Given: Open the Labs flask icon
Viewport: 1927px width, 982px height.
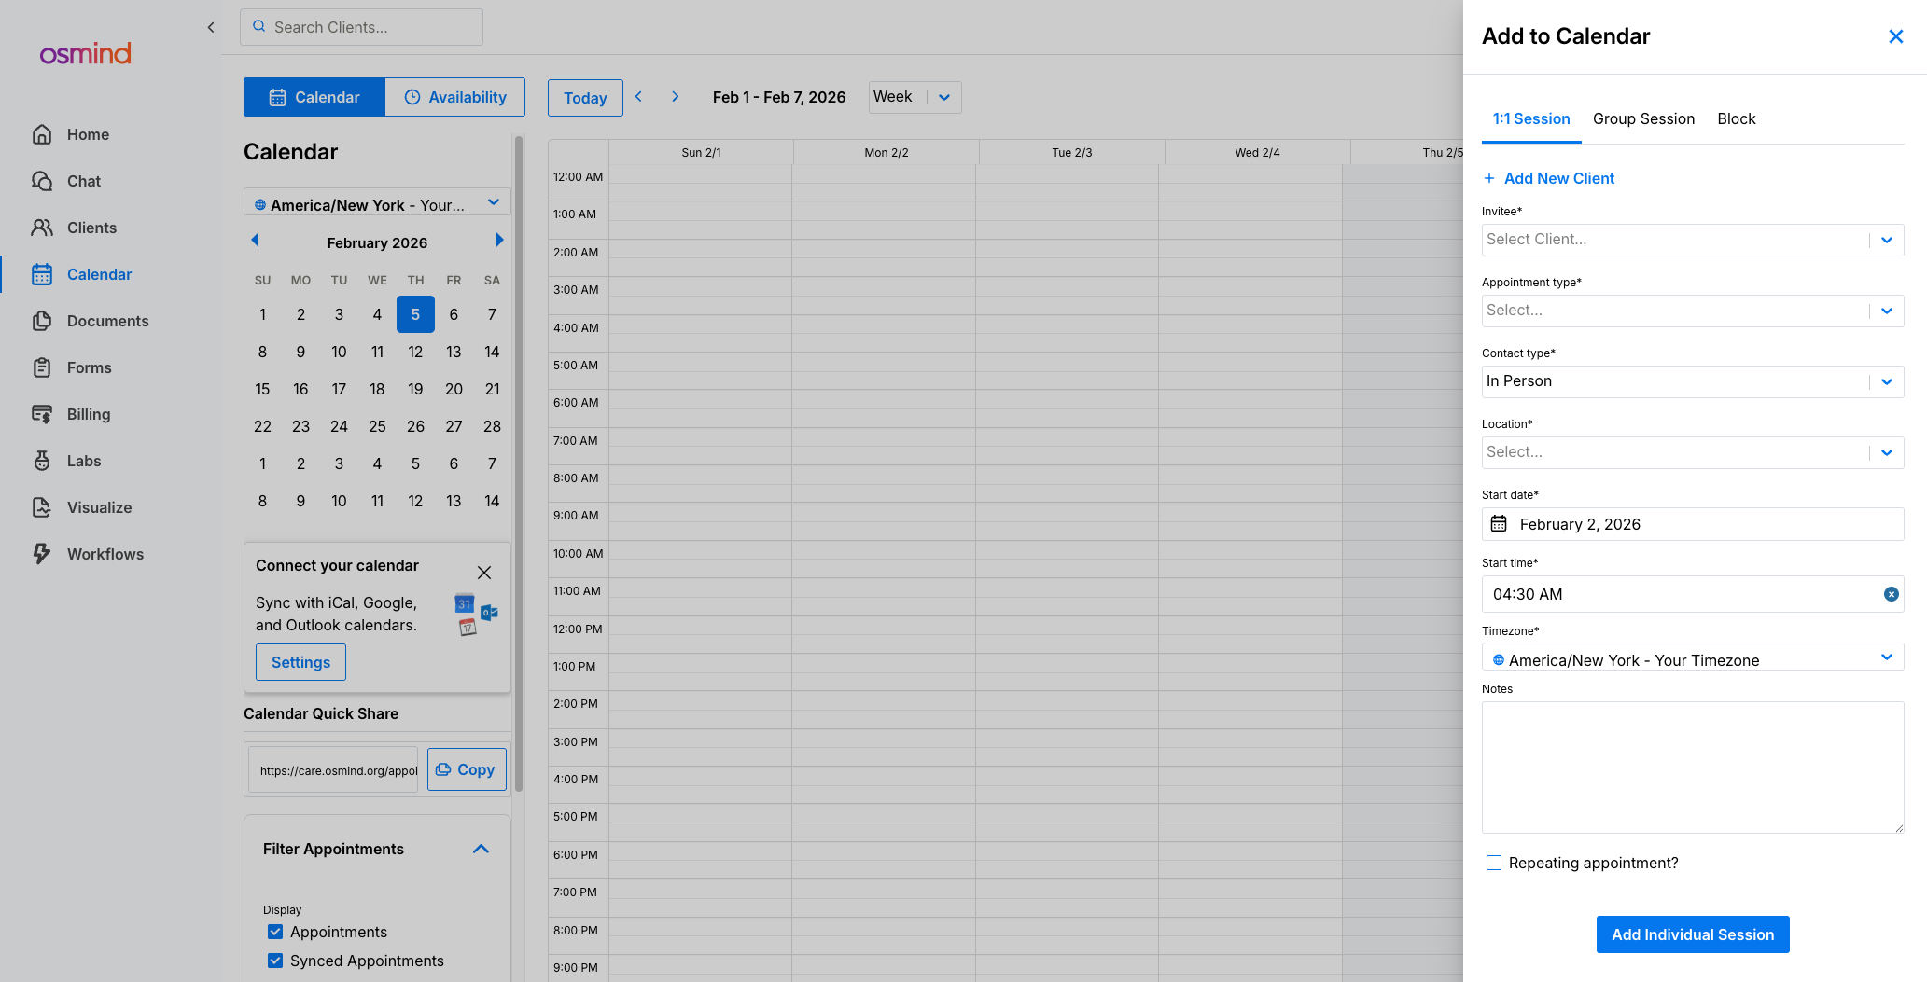Looking at the screenshot, I should point(42,461).
